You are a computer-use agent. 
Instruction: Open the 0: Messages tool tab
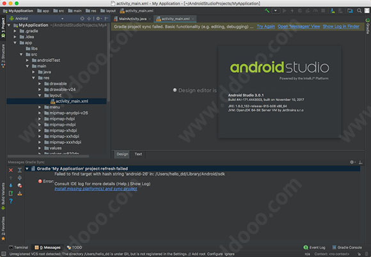pyautogui.click(x=47, y=247)
